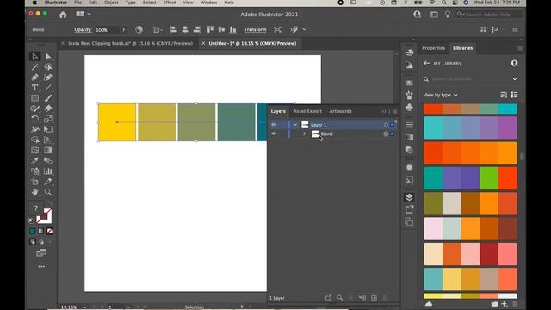The width and height of the screenshot is (551, 310).
Task: Open the Object menu
Action: click(111, 3)
